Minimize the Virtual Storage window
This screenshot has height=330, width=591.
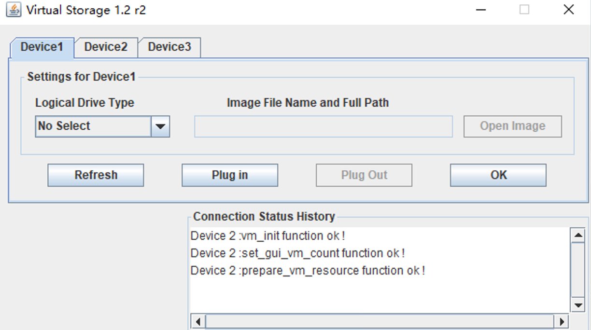click(x=480, y=10)
